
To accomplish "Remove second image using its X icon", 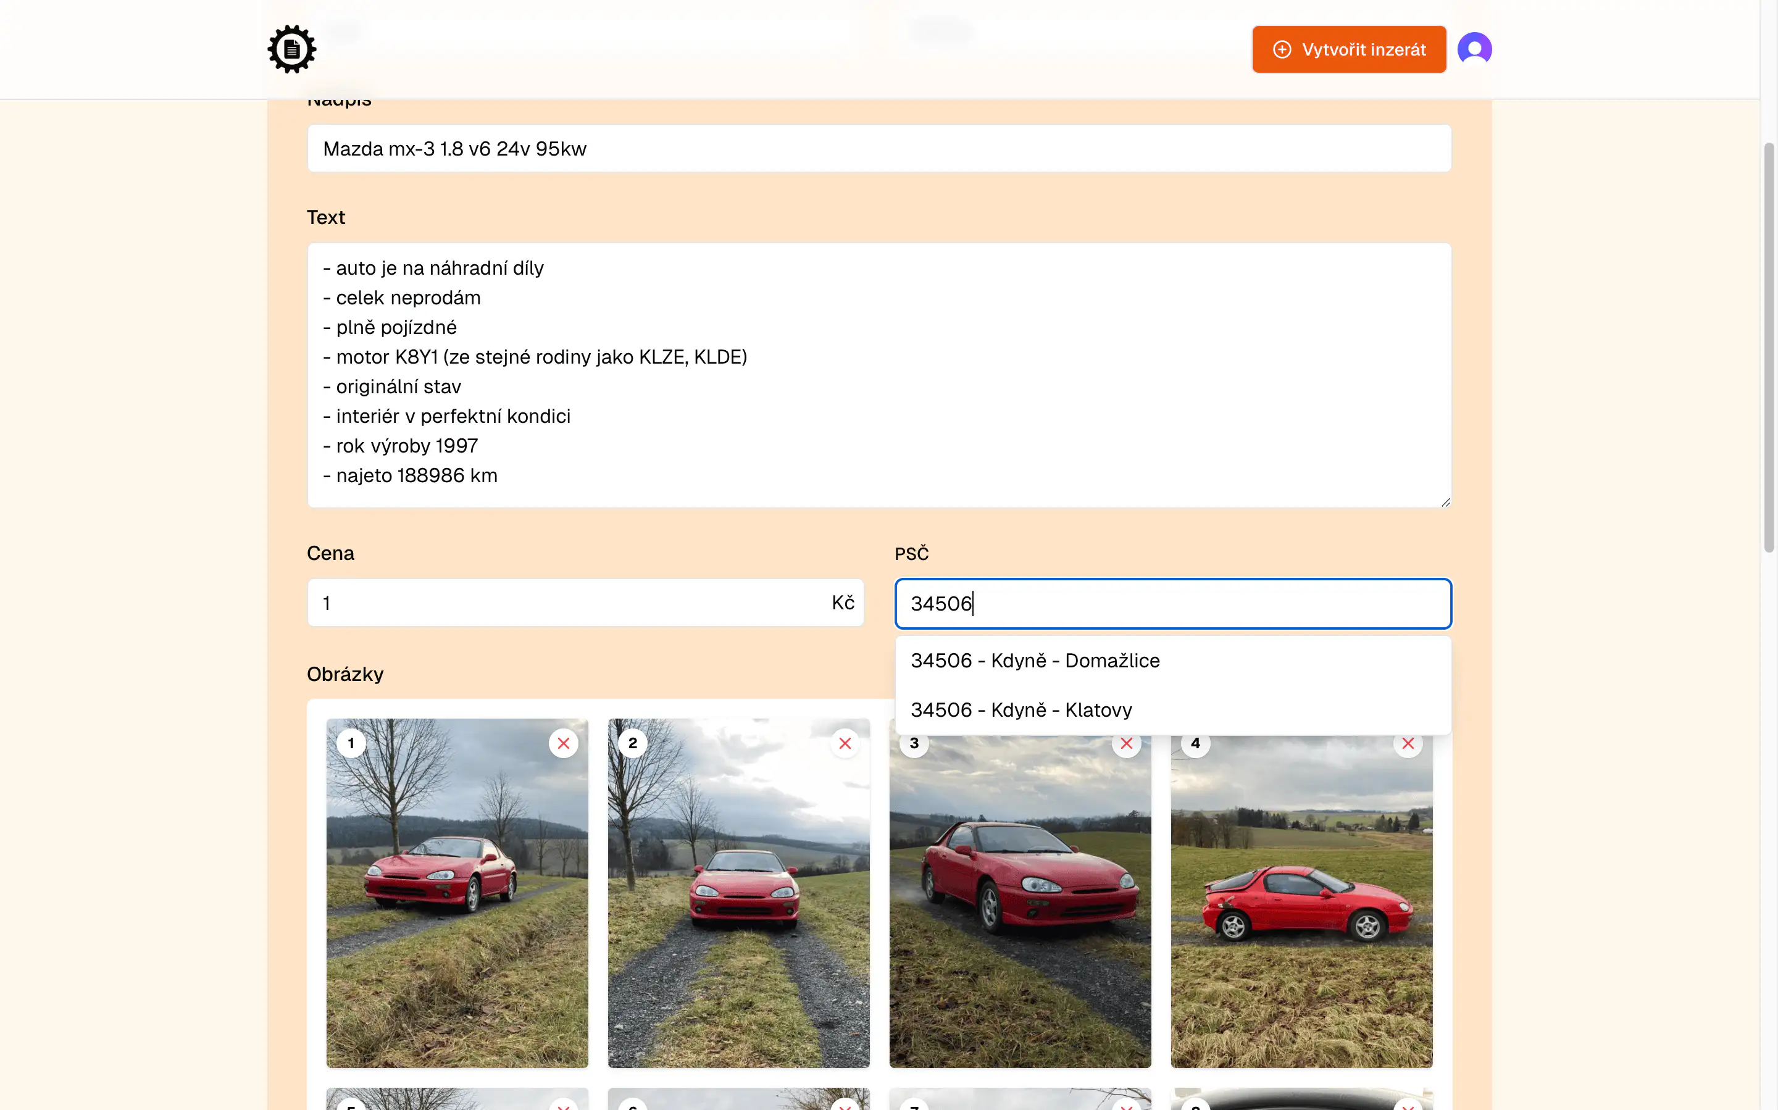I will [845, 743].
